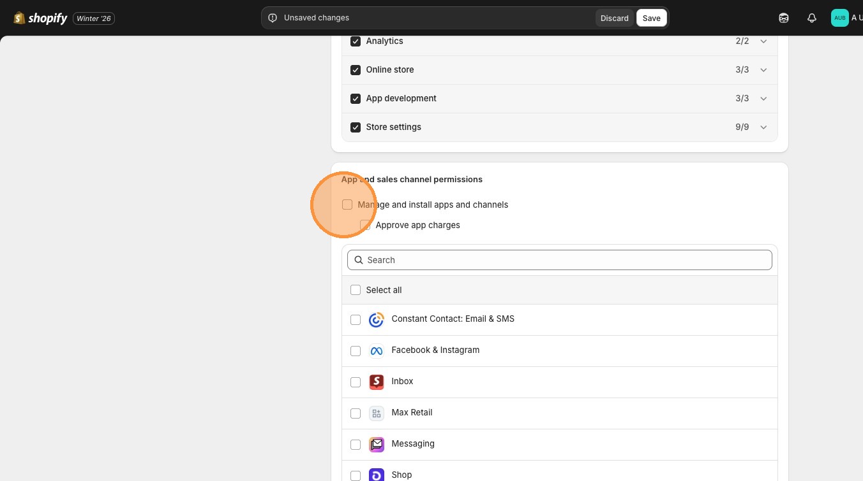Screen dimensions: 863x481
Task: Expand the Analytics permissions chevron
Action: pos(763,41)
